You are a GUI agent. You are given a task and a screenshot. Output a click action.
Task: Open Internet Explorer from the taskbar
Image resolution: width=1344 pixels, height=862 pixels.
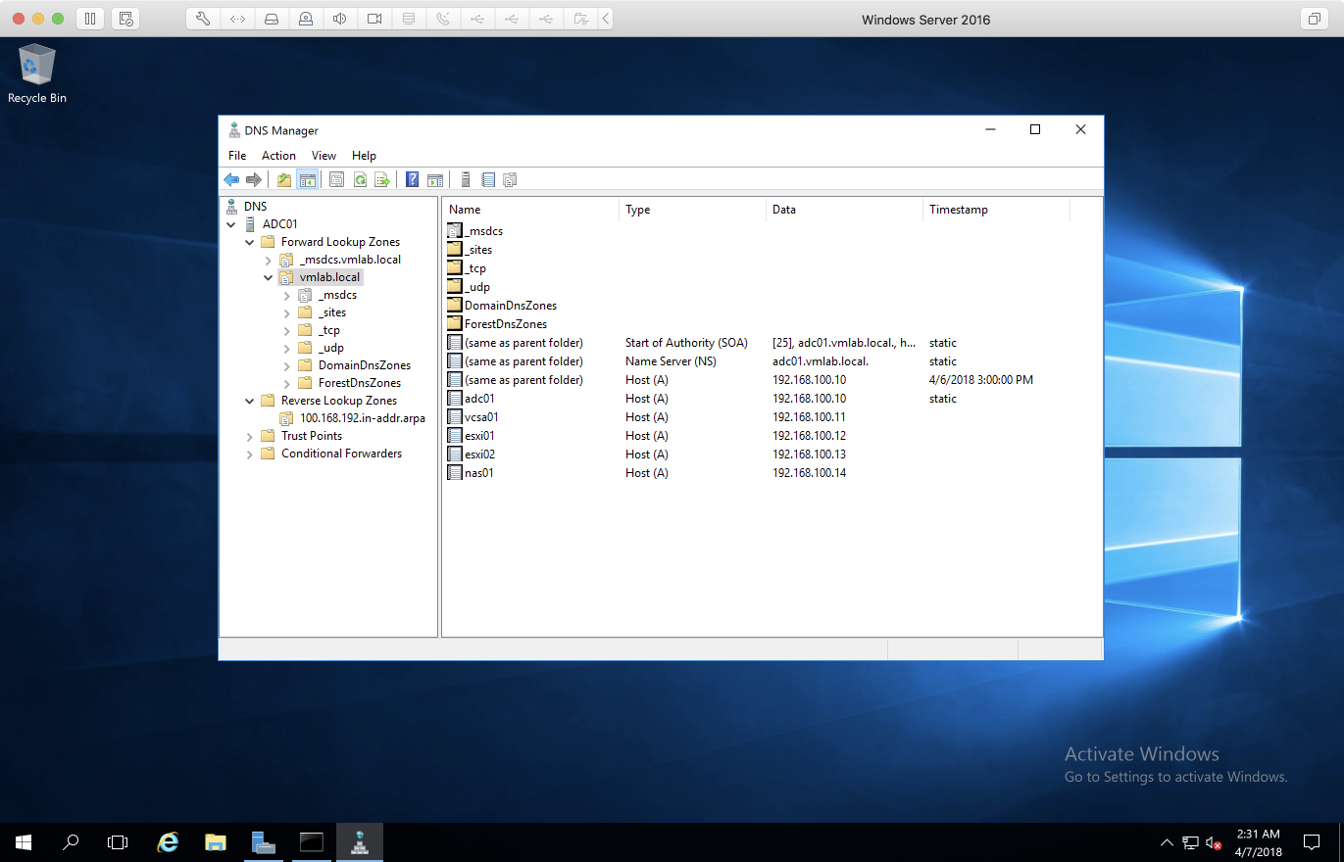pos(169,841)
